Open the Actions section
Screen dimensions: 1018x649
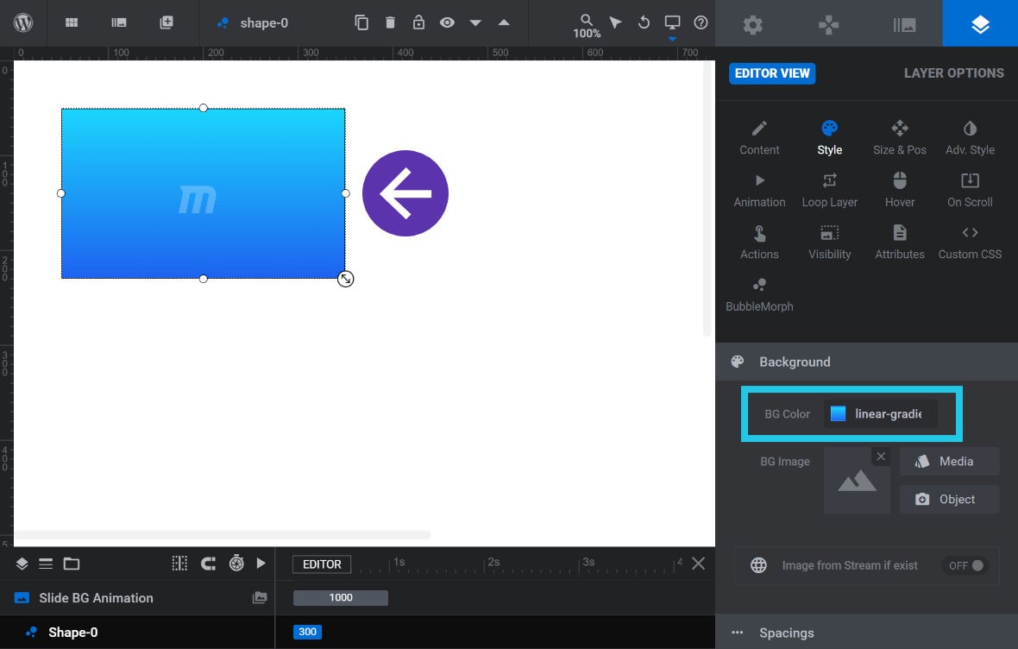point(759,243)
